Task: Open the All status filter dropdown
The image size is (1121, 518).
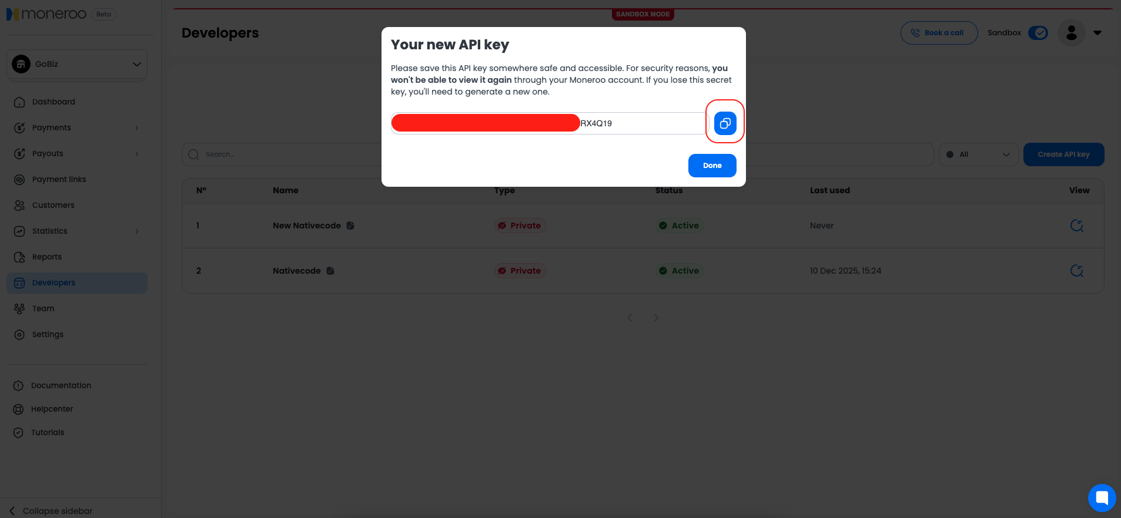Action: [978, 154]
